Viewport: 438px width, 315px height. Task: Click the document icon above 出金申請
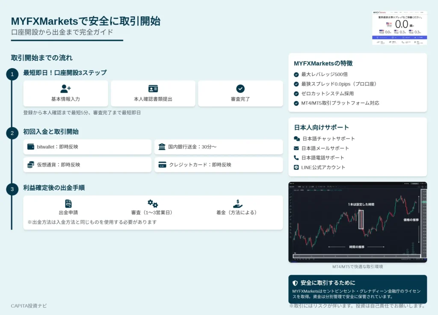click(x=68, y=203)
